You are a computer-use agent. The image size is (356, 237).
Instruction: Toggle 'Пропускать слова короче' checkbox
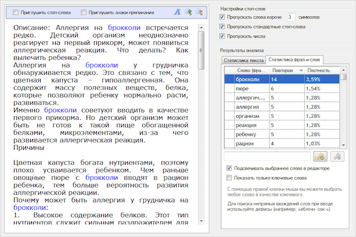point(222,17)
